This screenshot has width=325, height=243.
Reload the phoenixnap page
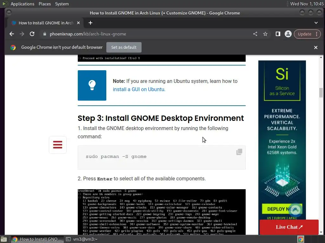point(32,34)
